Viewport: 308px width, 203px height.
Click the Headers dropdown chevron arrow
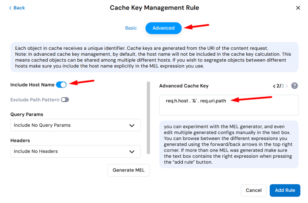point(132,152)
